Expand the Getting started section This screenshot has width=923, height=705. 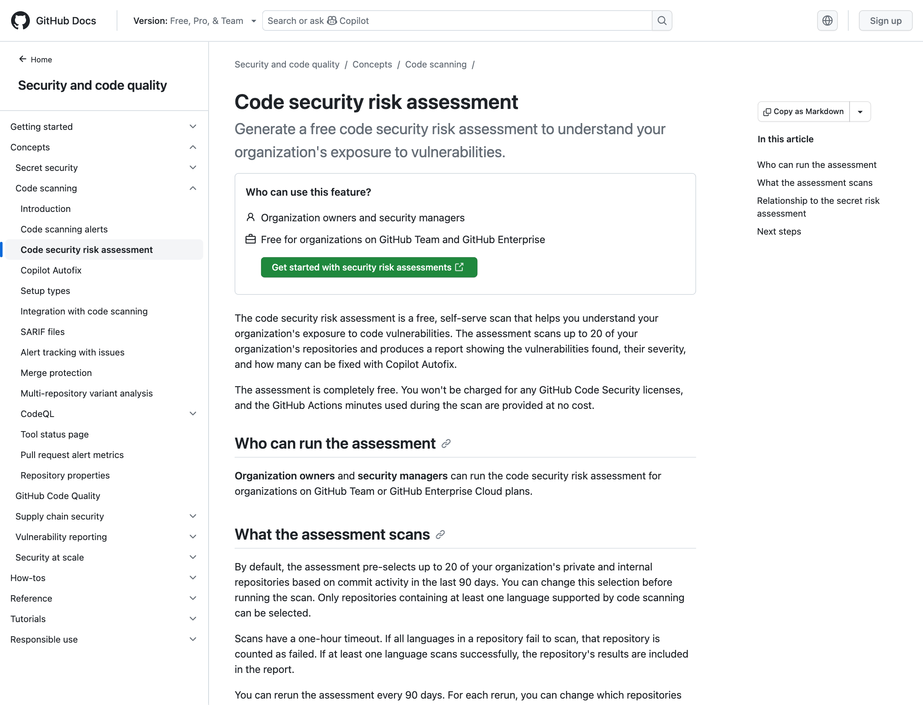click(x=193, y=126)
